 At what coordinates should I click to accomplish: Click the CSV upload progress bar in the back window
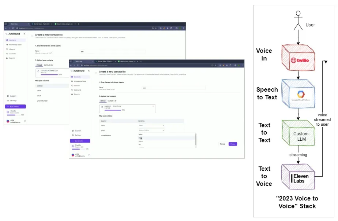tap(49, 74)
